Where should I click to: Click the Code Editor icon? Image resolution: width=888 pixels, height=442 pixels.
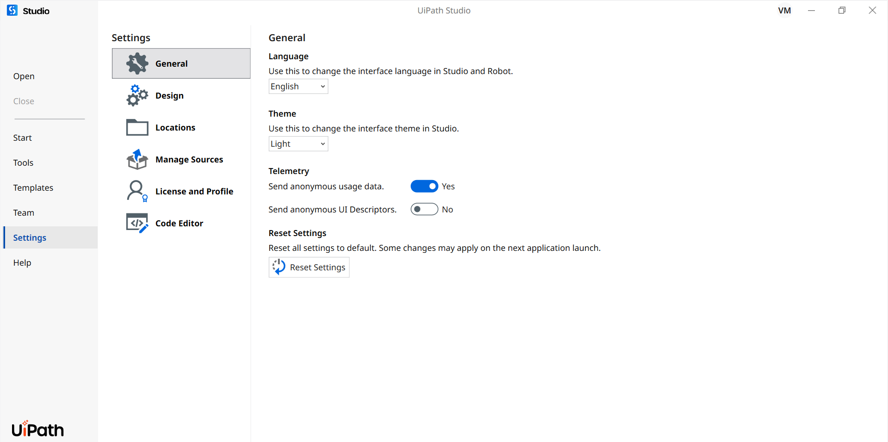137,223
